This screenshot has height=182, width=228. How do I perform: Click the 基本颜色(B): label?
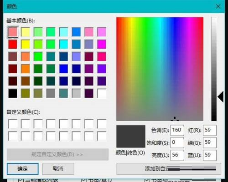pos(21,20)
